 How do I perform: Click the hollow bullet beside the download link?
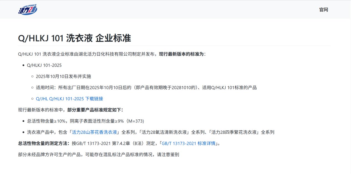32,99
